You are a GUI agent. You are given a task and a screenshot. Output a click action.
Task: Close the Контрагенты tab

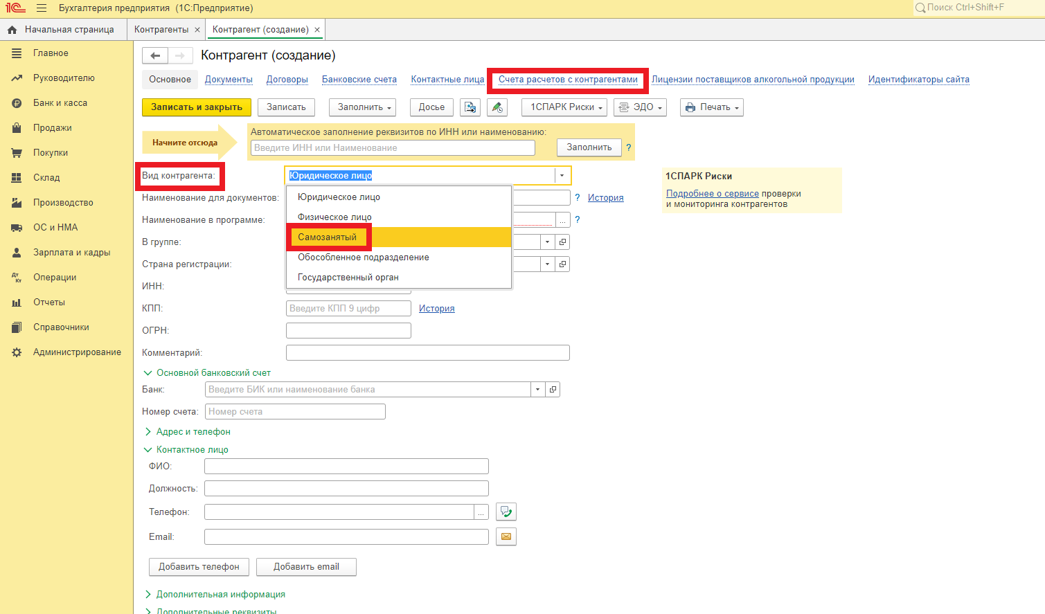coord(197,30)
